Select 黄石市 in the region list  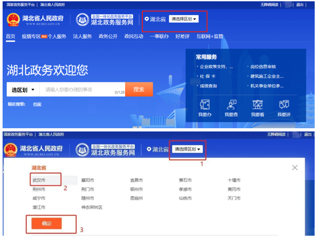pyautogui.click(x=185, y=180)
